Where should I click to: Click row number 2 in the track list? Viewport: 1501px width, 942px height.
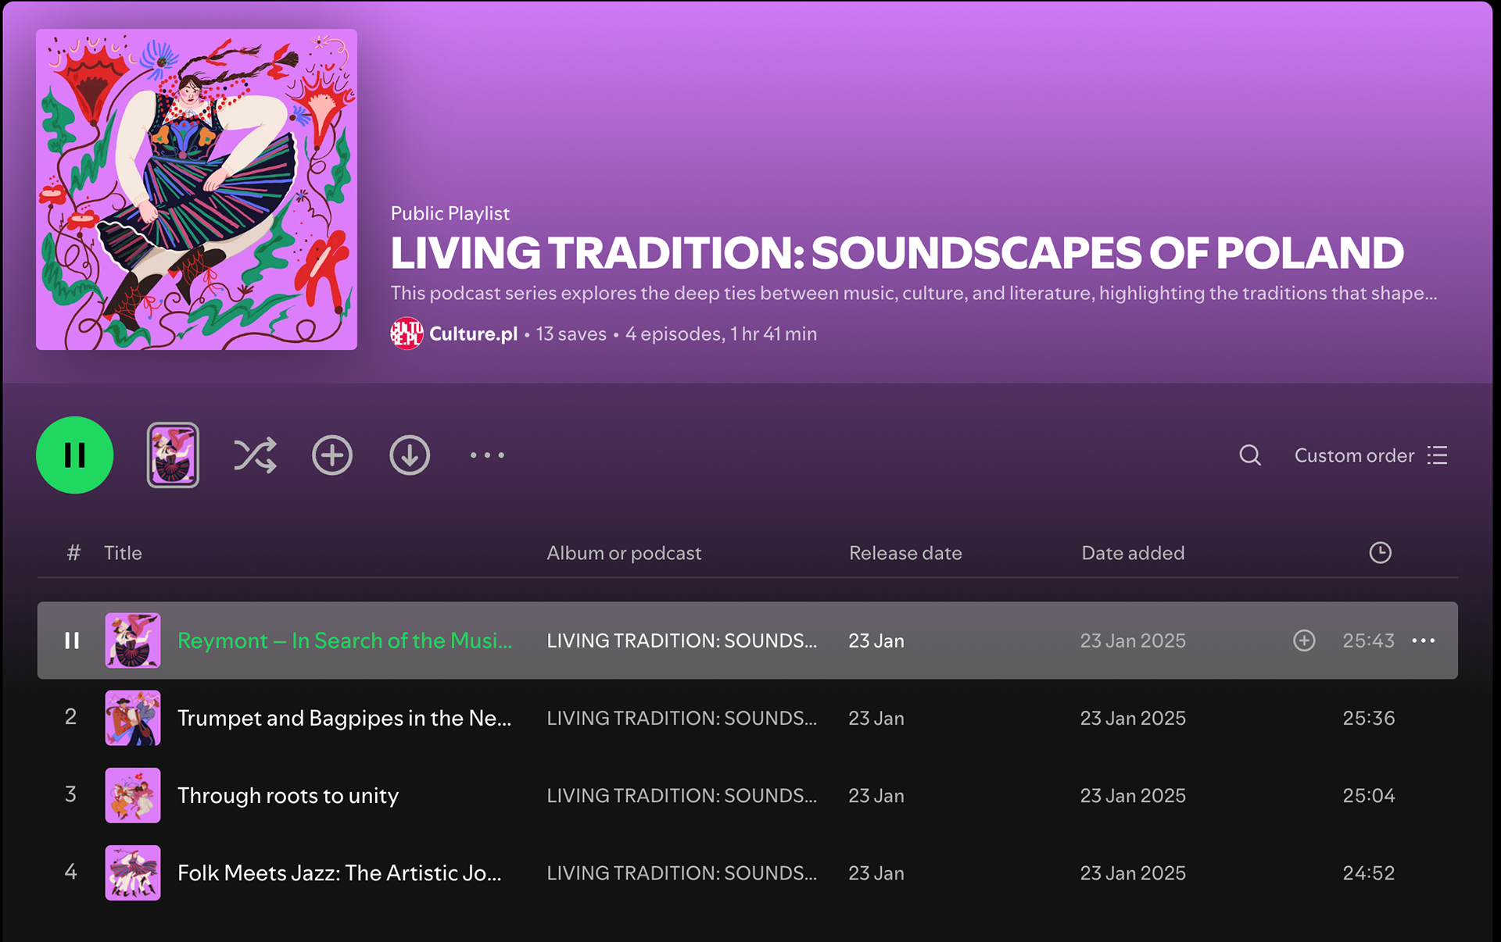pyautogui.click(x=70, y=716)
